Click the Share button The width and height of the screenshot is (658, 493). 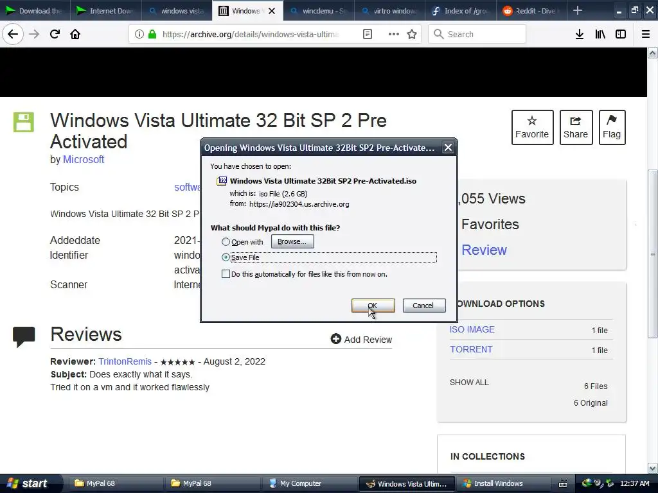(576, 128)
